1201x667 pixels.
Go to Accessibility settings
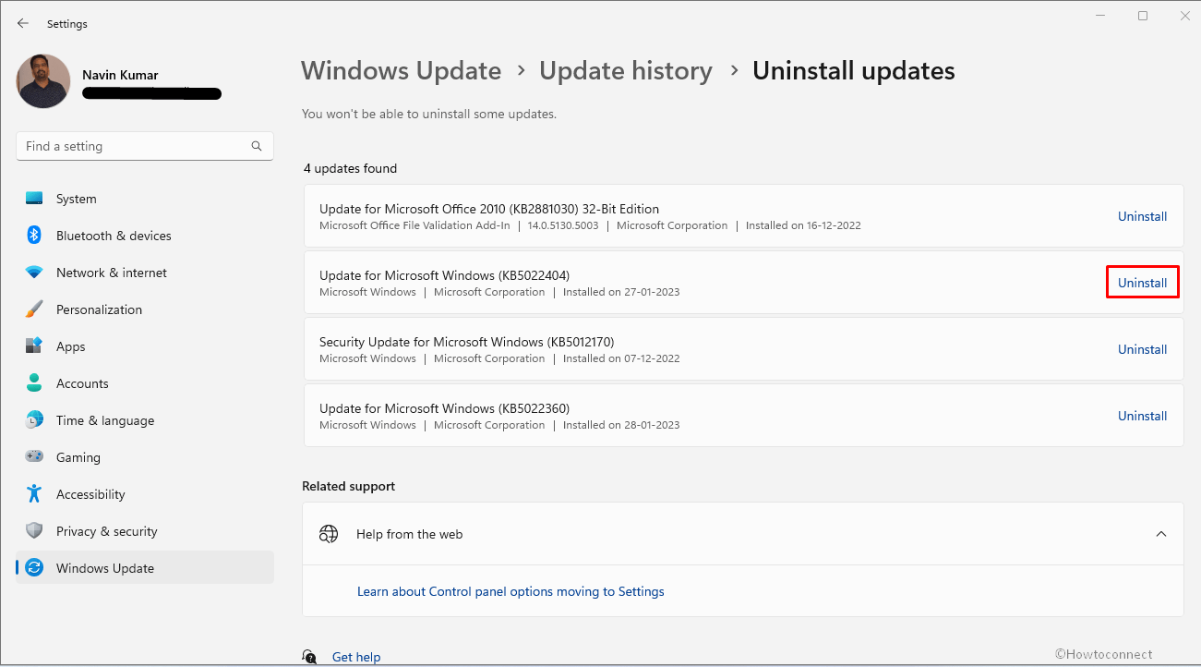click(145, 494)
